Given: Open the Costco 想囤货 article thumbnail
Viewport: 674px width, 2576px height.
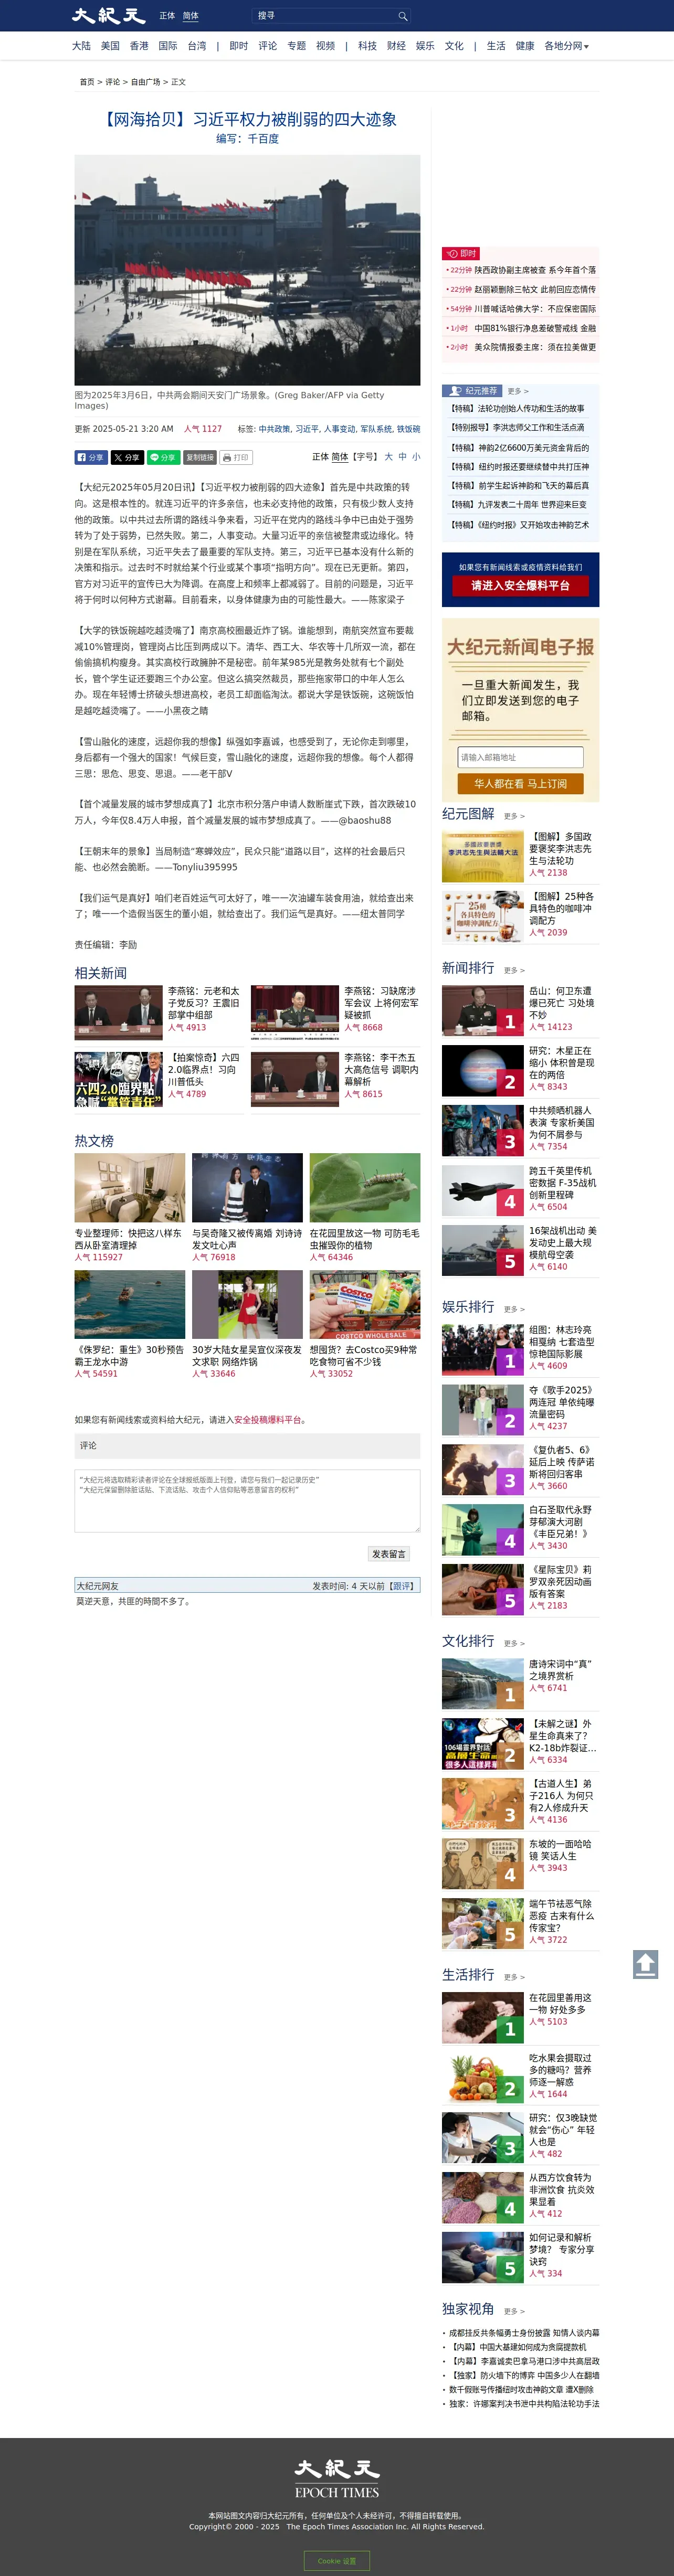Looking at the screenshot, I should [365, 1304].
